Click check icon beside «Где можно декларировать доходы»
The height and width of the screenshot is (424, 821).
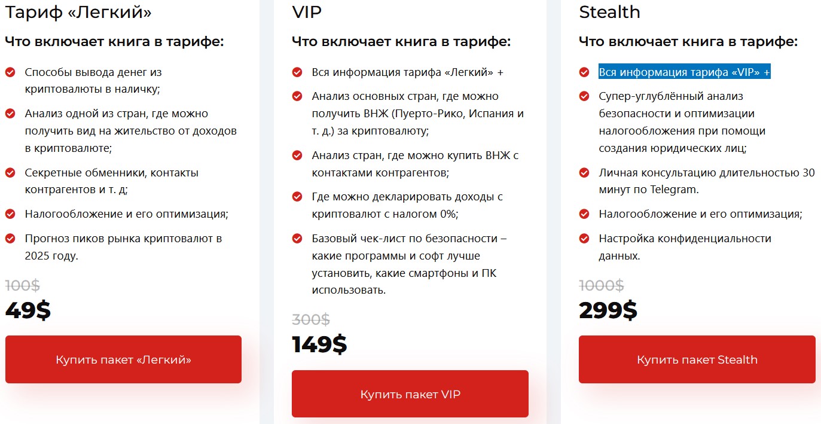tap(297, 197)
